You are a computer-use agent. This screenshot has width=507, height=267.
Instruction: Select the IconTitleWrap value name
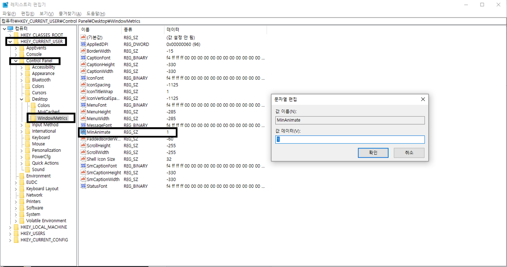tap(99, 92)
